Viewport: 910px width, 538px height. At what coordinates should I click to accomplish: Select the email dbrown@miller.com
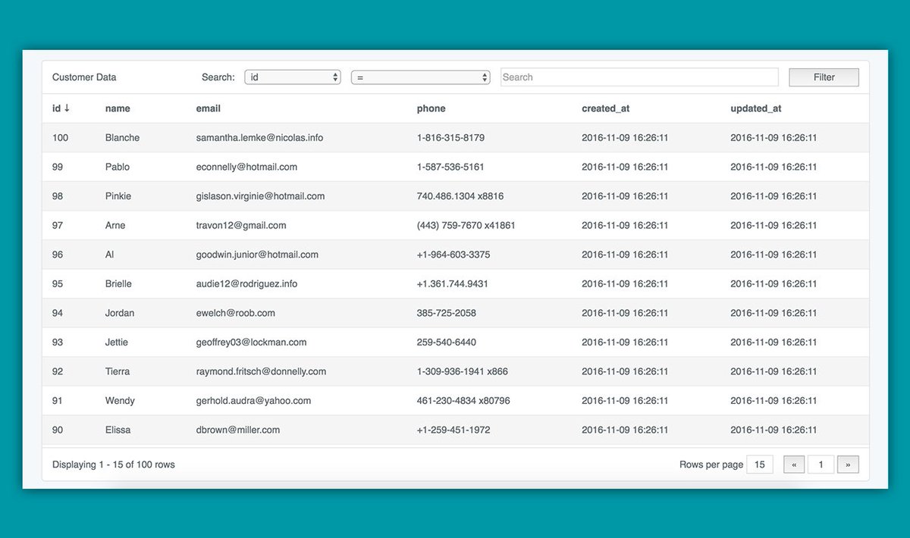pos(238,430)
